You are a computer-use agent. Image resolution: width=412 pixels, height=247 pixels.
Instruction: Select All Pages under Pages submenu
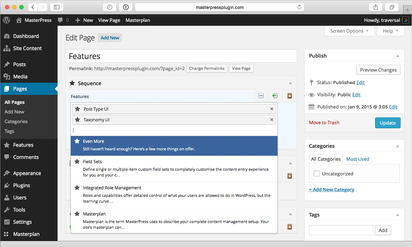tap(14, 102)
